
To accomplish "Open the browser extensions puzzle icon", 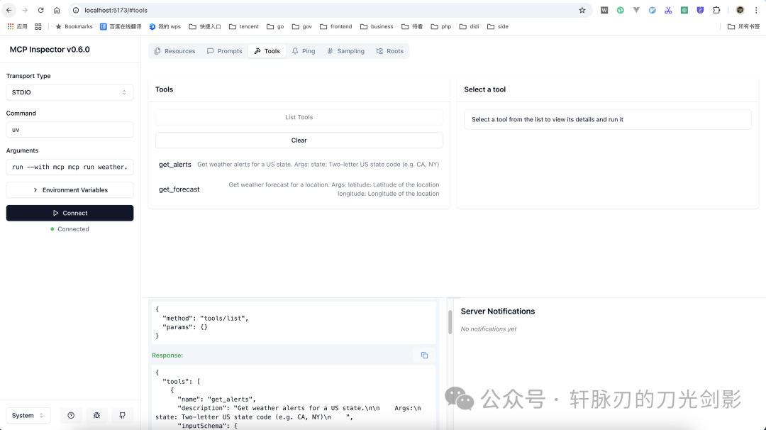I will click(x=716, y=10).
